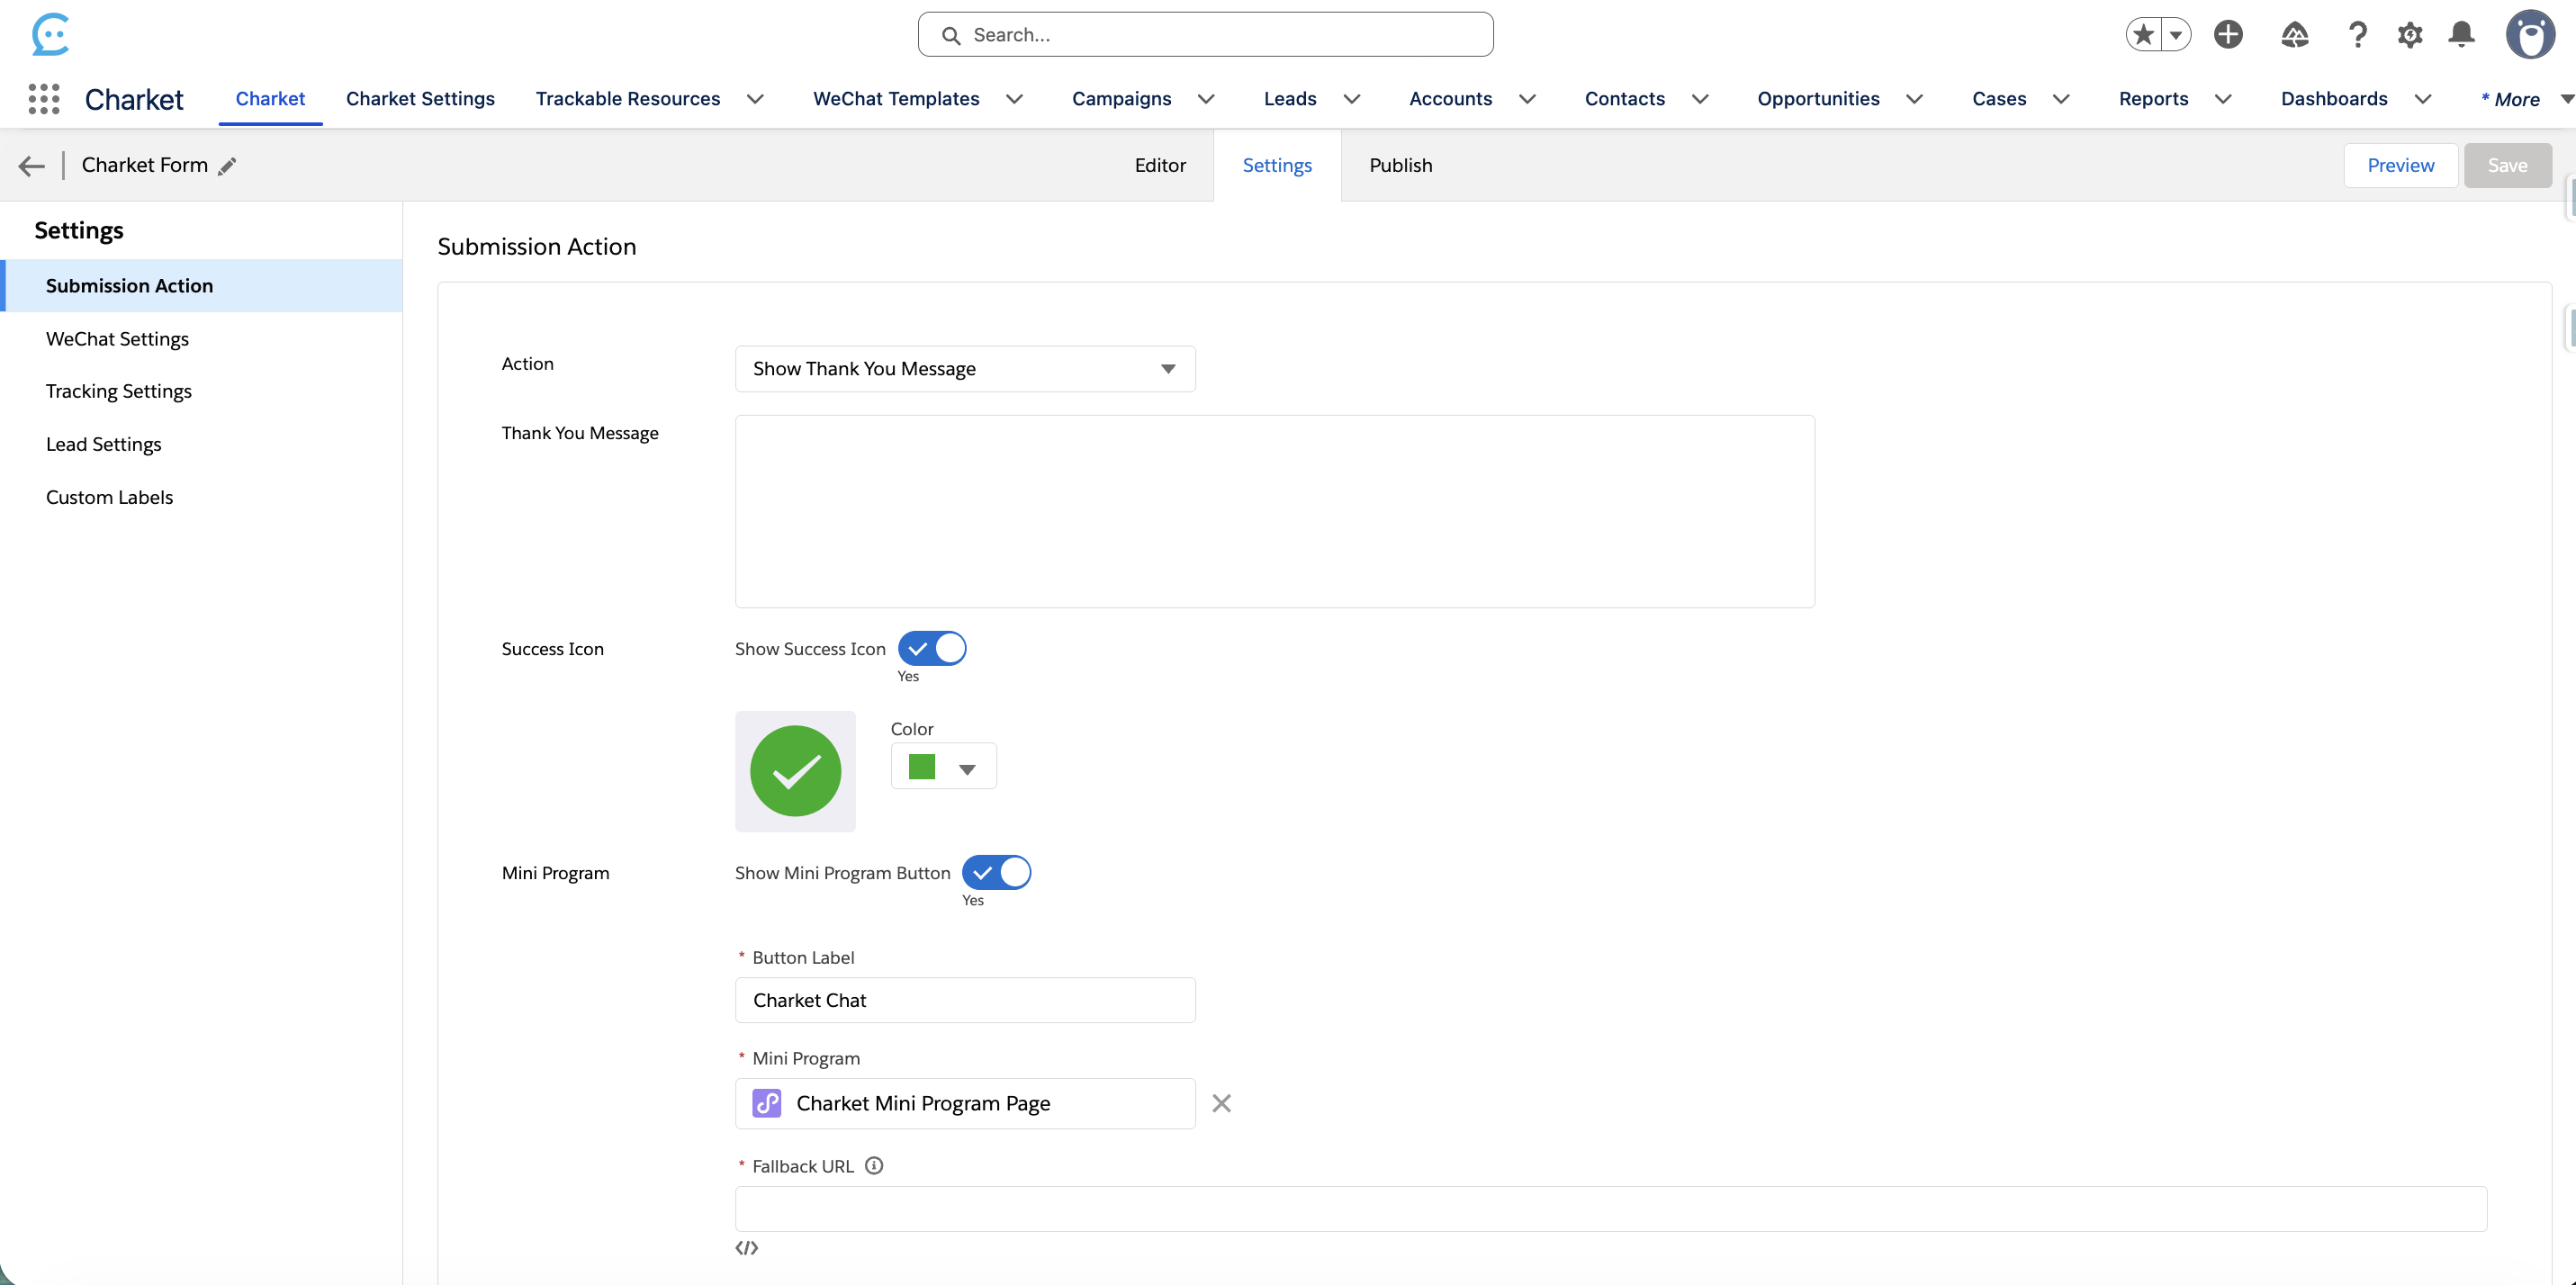Expand the Opportunities menu chevron
2576x1285 pixels.
tap(1915, 99)
